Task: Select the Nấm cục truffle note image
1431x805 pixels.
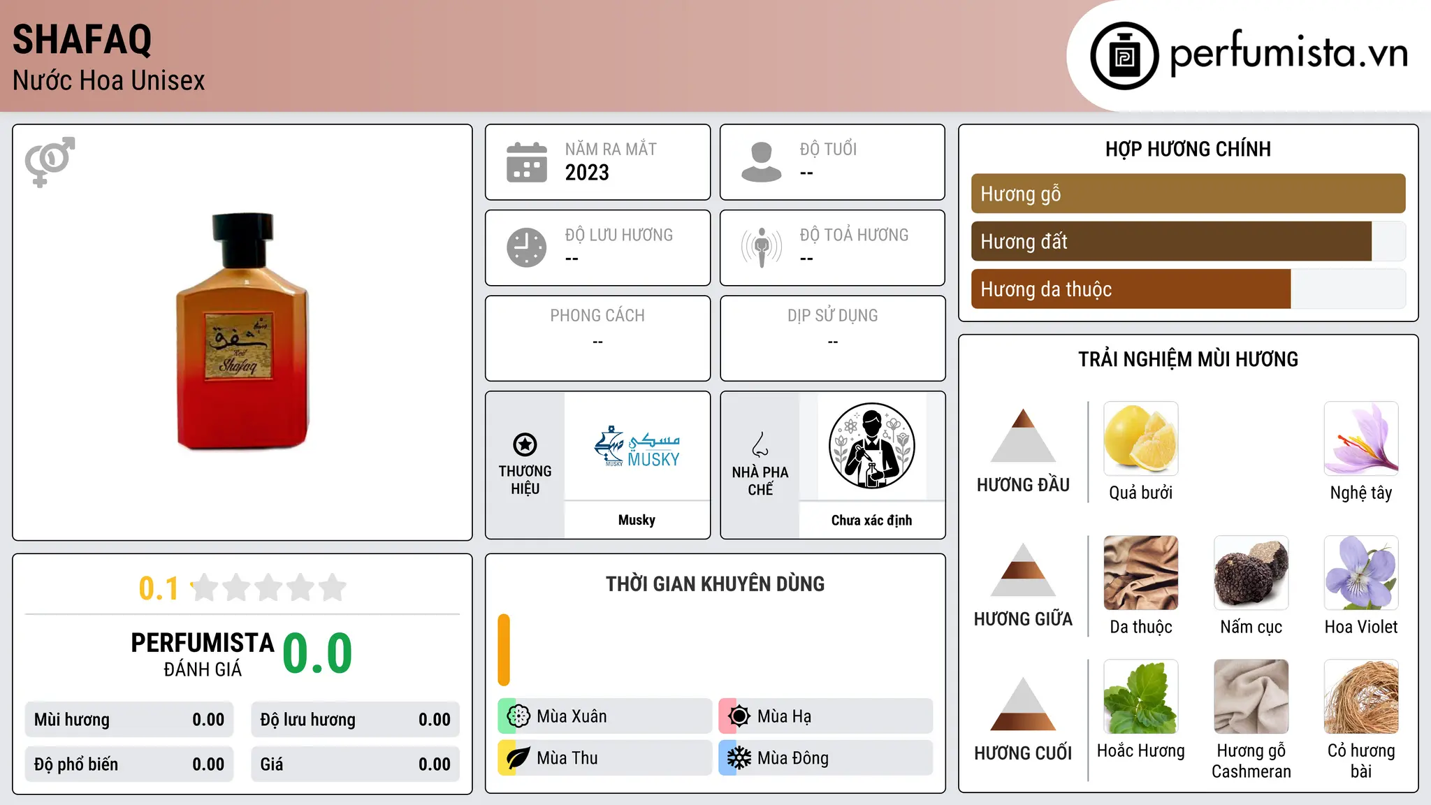Action: point(1251,573)
